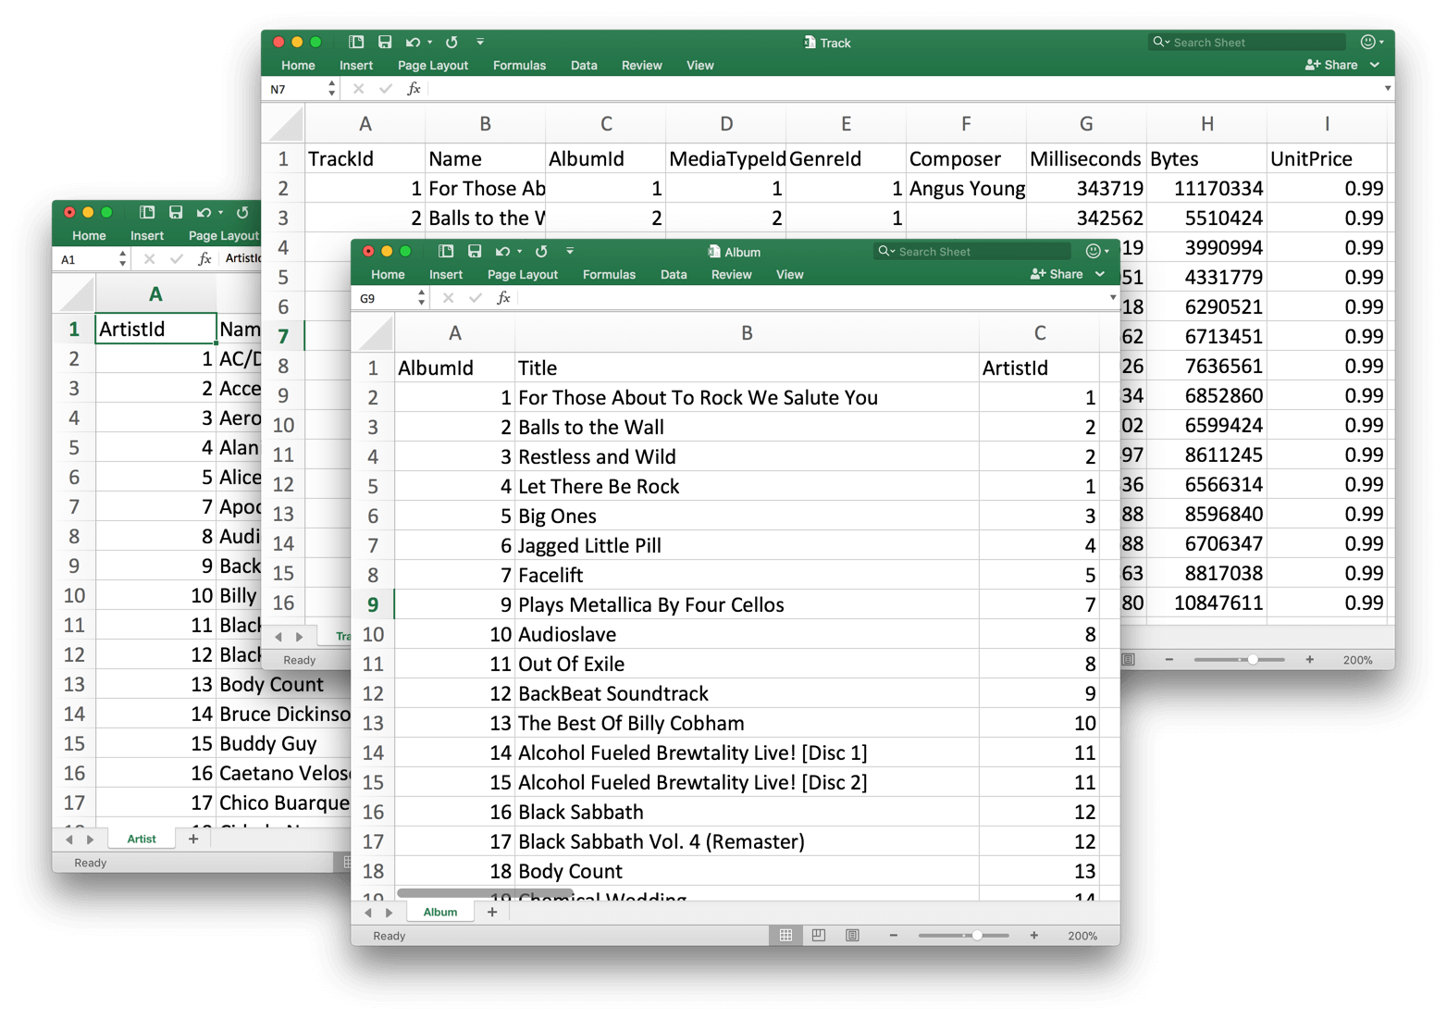This screenshot has width=1447, height=1020.
Task: Click the Redo icon in the Album toolbar
Action: pyautogui.click(x=541, y=251)
